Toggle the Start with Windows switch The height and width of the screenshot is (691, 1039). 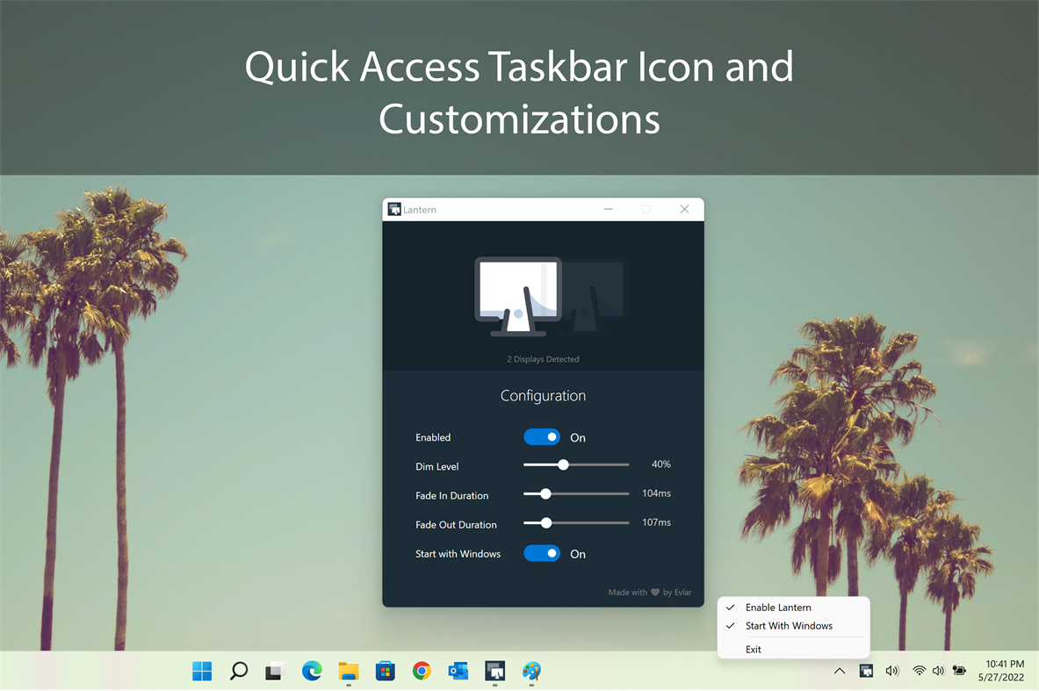click(x=542, y=553)
